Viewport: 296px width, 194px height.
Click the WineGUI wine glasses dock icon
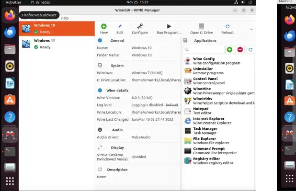[x=10, y=135]
